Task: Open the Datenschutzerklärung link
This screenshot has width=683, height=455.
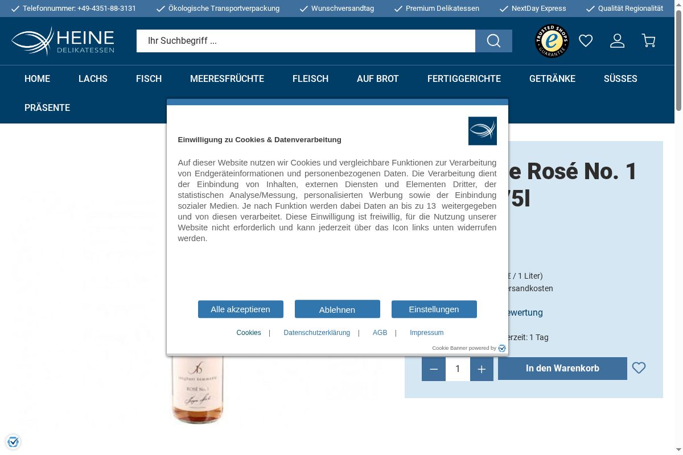Action: point(316,333)
